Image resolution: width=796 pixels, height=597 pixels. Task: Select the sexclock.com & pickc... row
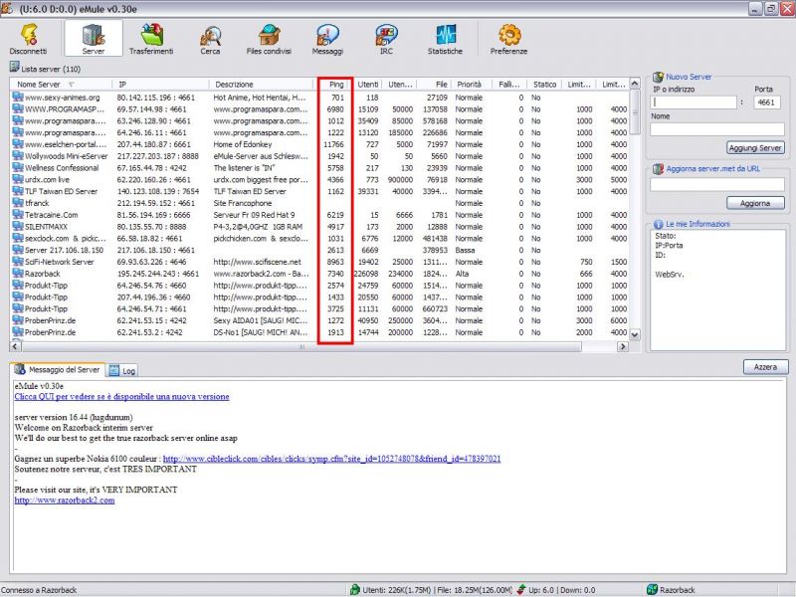(x=319, y=238)
